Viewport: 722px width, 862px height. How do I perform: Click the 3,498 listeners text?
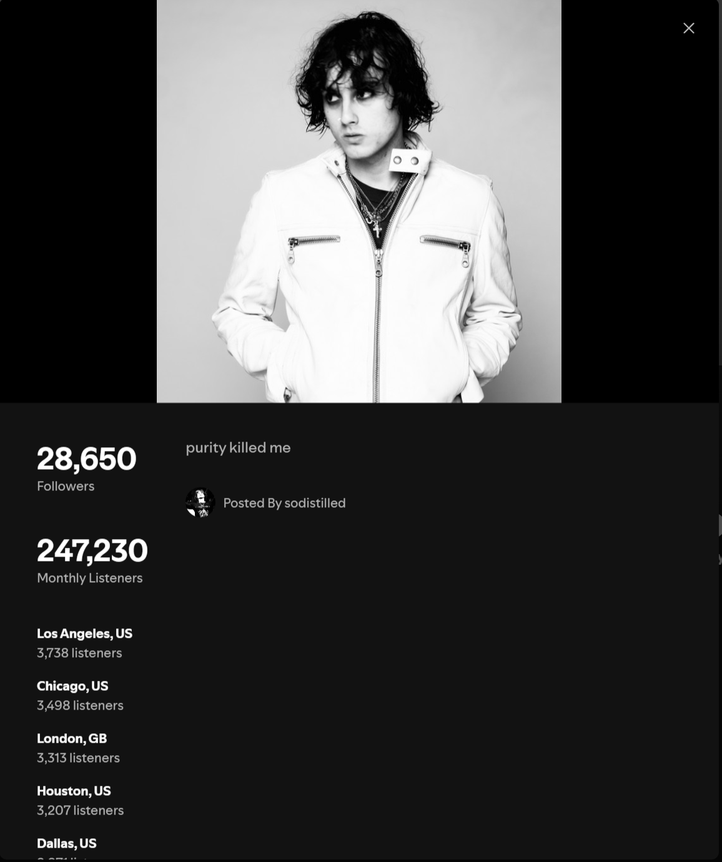[x=80, y=705]
